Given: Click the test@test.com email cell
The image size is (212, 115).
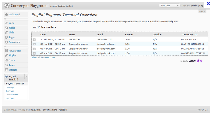Looking at the screenshot, I should click(104, 39).
